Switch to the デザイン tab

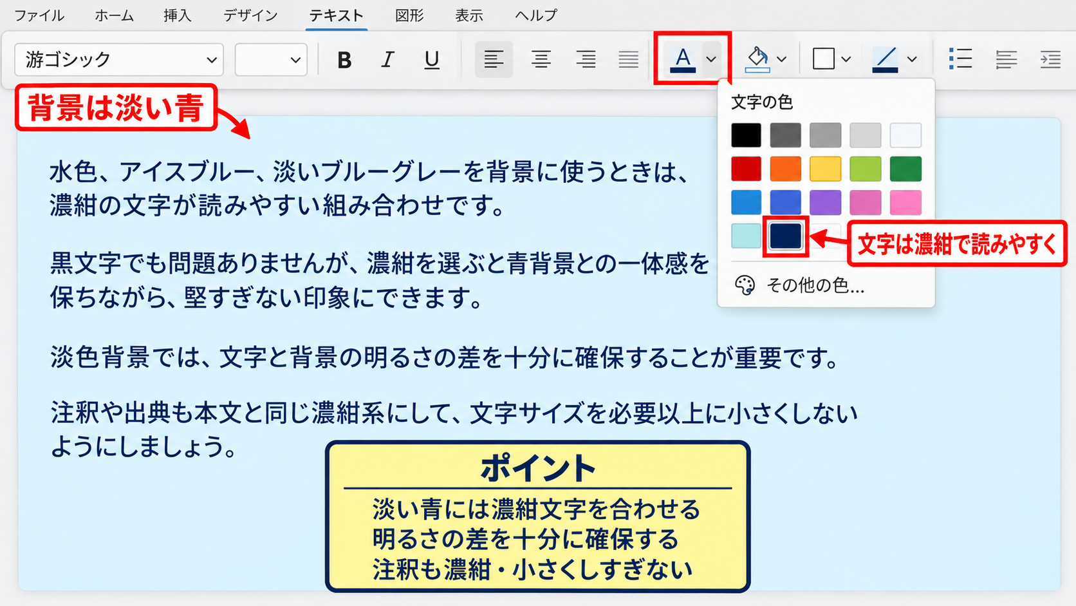[x=250, y=15]
